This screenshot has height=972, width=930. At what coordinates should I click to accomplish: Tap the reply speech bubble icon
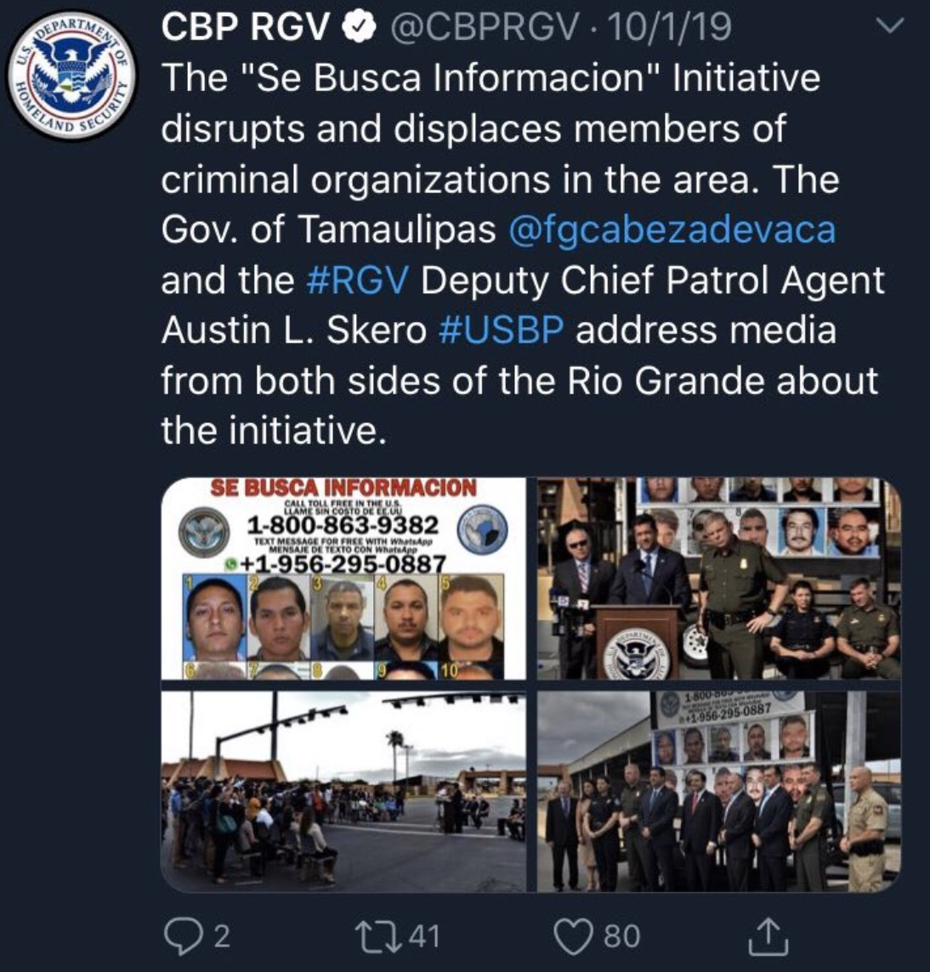pos(181,936)
